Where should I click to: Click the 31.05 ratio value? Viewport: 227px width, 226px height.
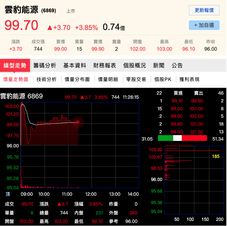click(147, 139)
